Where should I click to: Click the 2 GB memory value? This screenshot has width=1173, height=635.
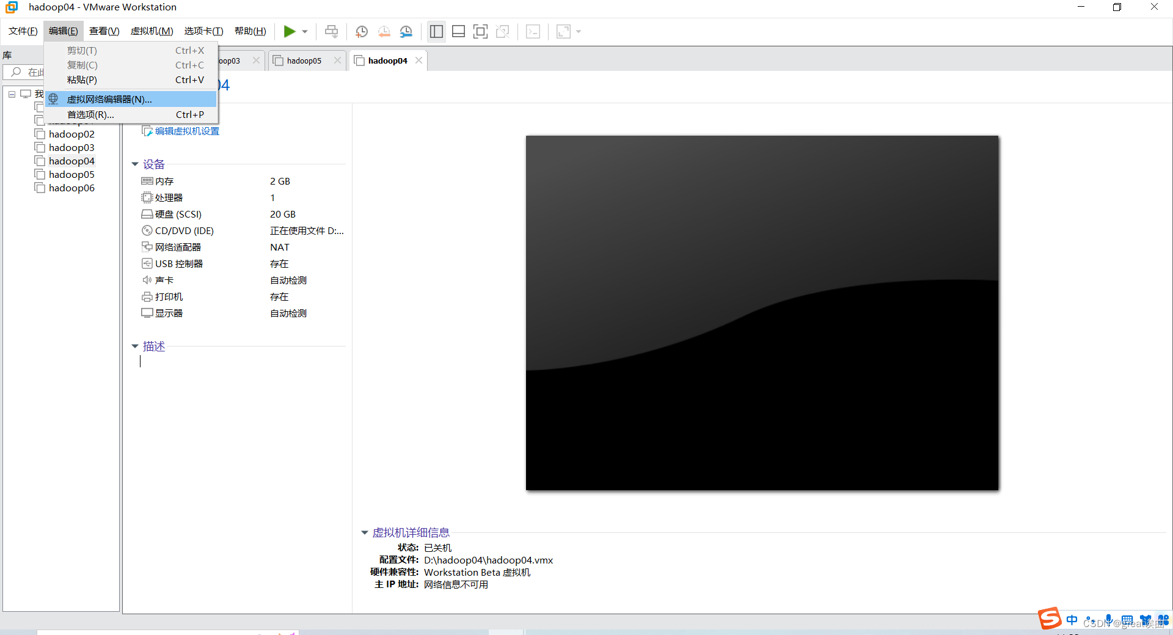280,182
